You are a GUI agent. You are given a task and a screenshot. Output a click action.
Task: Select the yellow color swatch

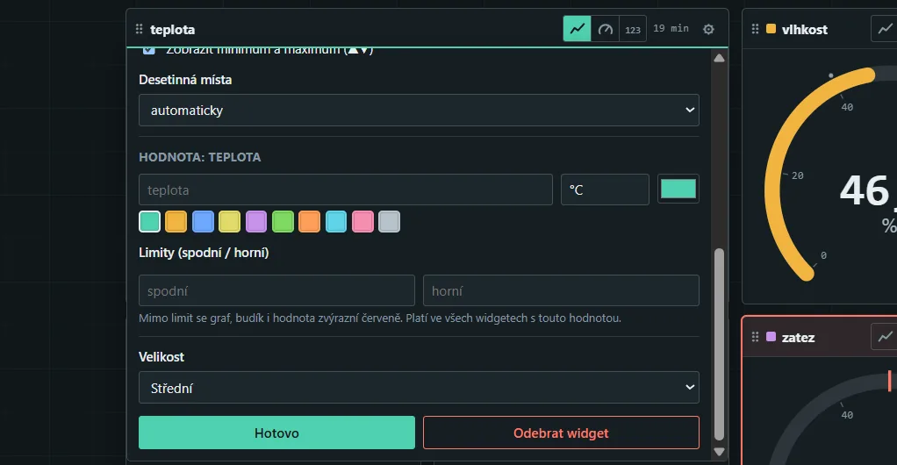(229, 221)
